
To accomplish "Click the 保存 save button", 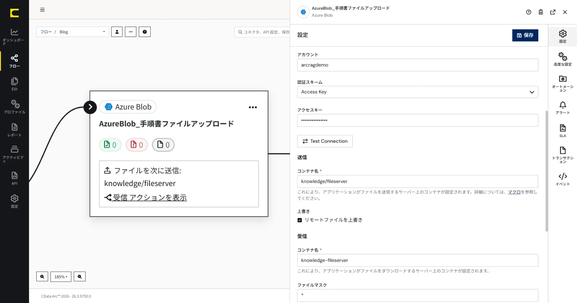I will point(525,35).
